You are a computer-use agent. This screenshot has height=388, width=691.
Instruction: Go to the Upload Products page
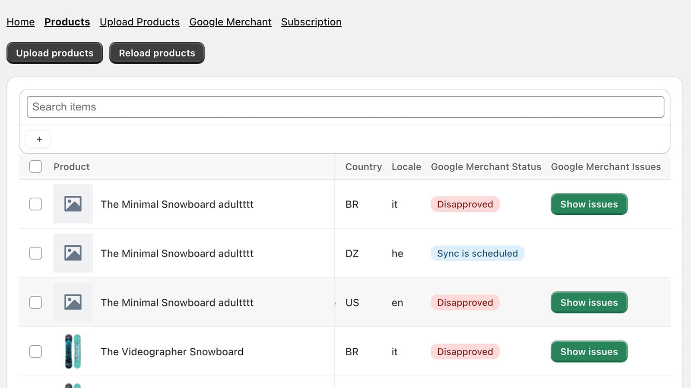coord(139,22)
